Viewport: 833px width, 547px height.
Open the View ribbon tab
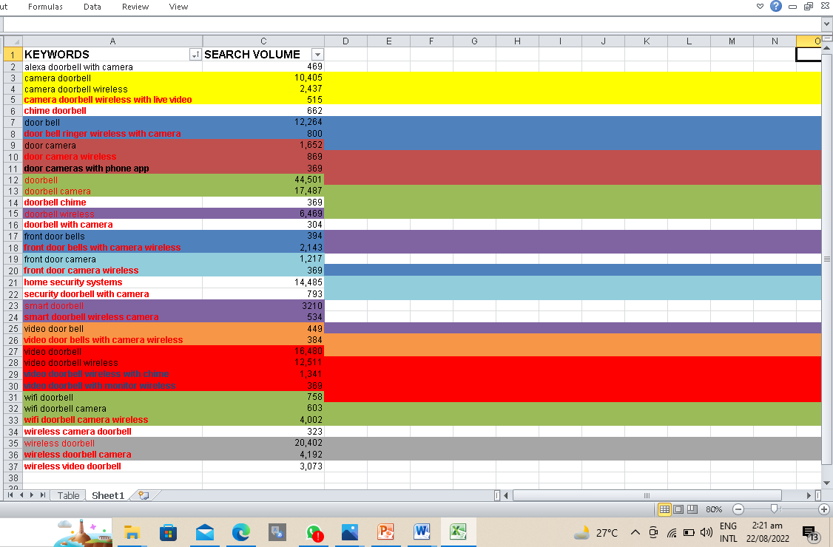[x=178, y=7]
